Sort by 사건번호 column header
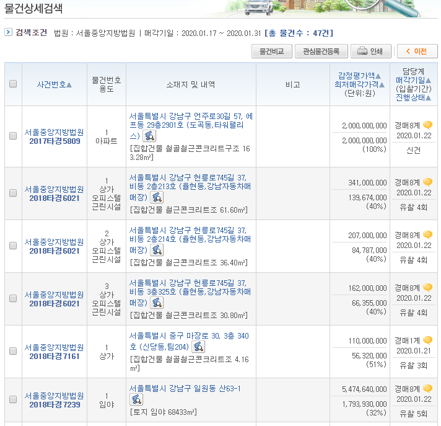This screenshot has width=441, height=426. tap(55, 84)
